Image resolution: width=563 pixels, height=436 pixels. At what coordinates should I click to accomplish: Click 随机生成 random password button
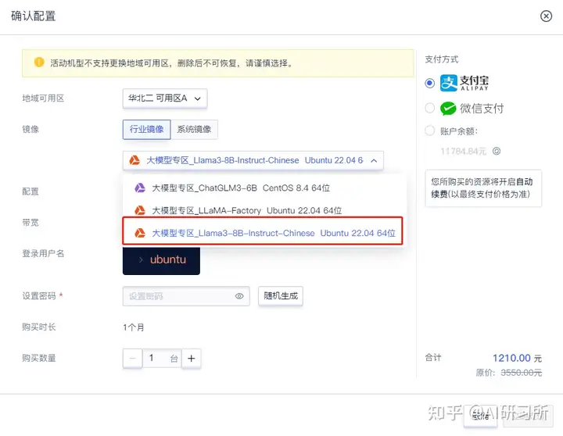click(281, 296)
